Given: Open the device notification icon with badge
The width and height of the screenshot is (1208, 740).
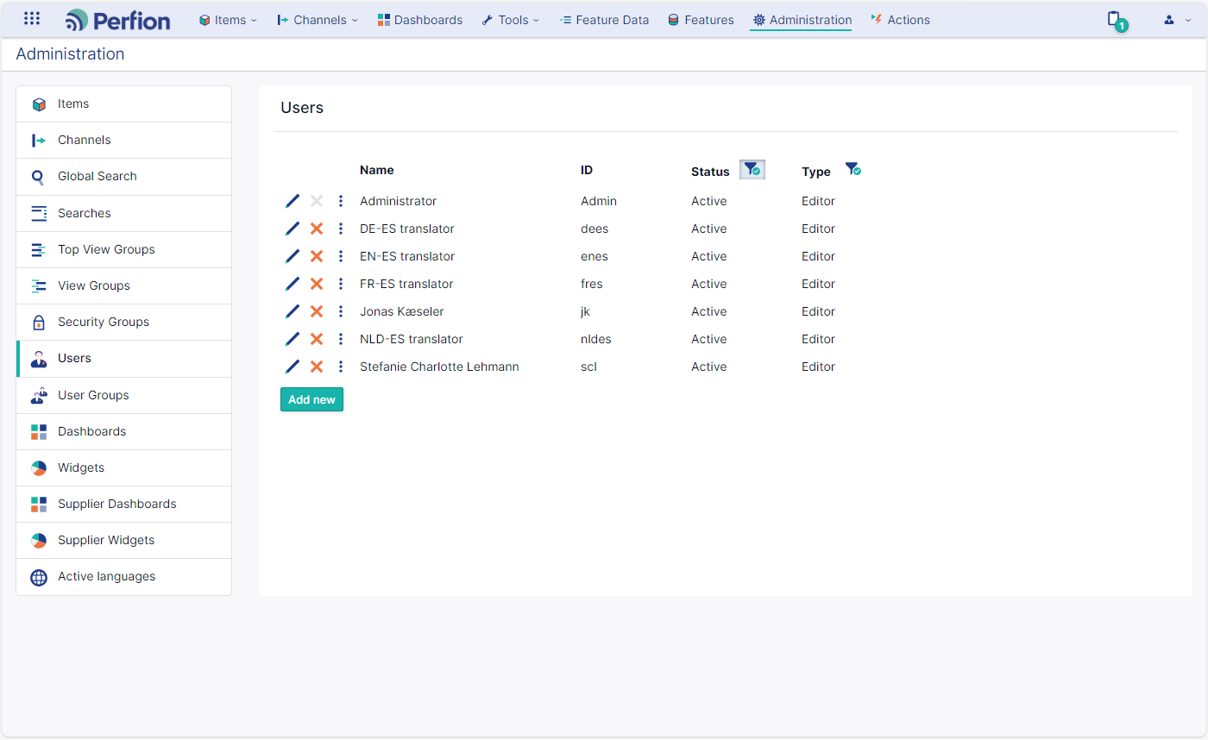Looking at the screenshot, I should pos(1116,21).
